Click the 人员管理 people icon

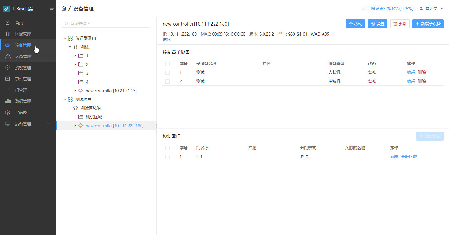(x=8, y=56)
